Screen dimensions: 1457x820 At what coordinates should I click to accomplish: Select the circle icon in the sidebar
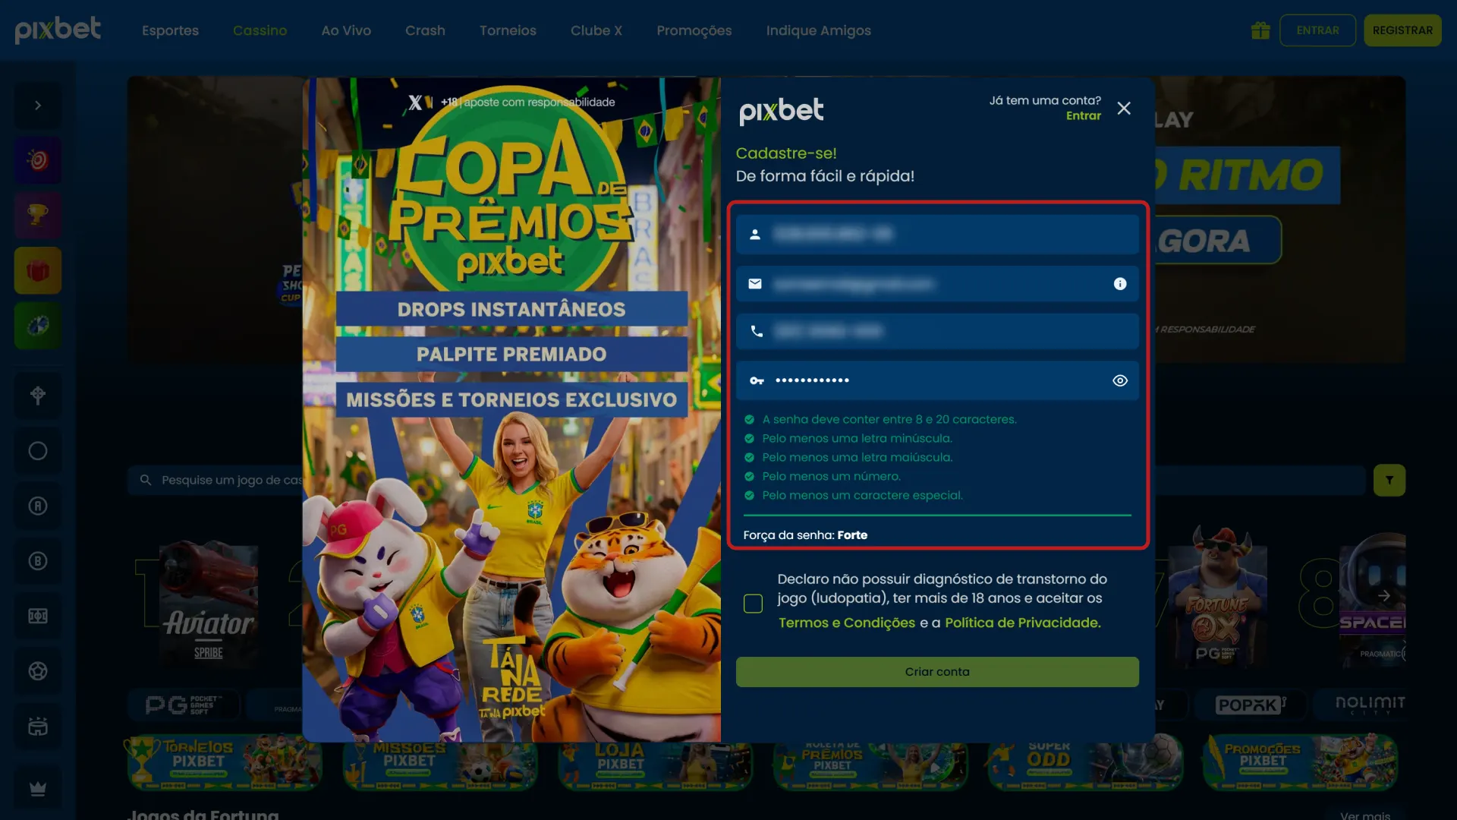[38, 451]
